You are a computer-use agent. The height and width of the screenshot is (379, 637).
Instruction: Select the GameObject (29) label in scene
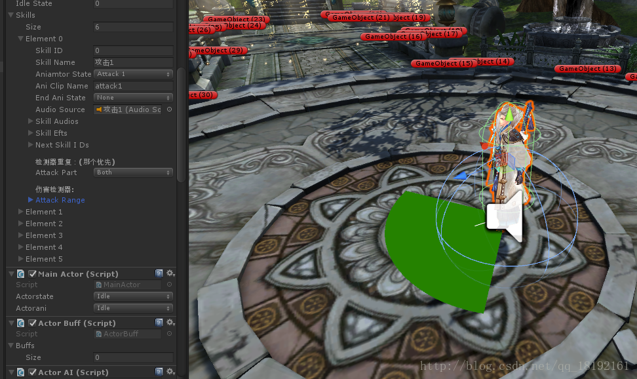pos(218,50)
